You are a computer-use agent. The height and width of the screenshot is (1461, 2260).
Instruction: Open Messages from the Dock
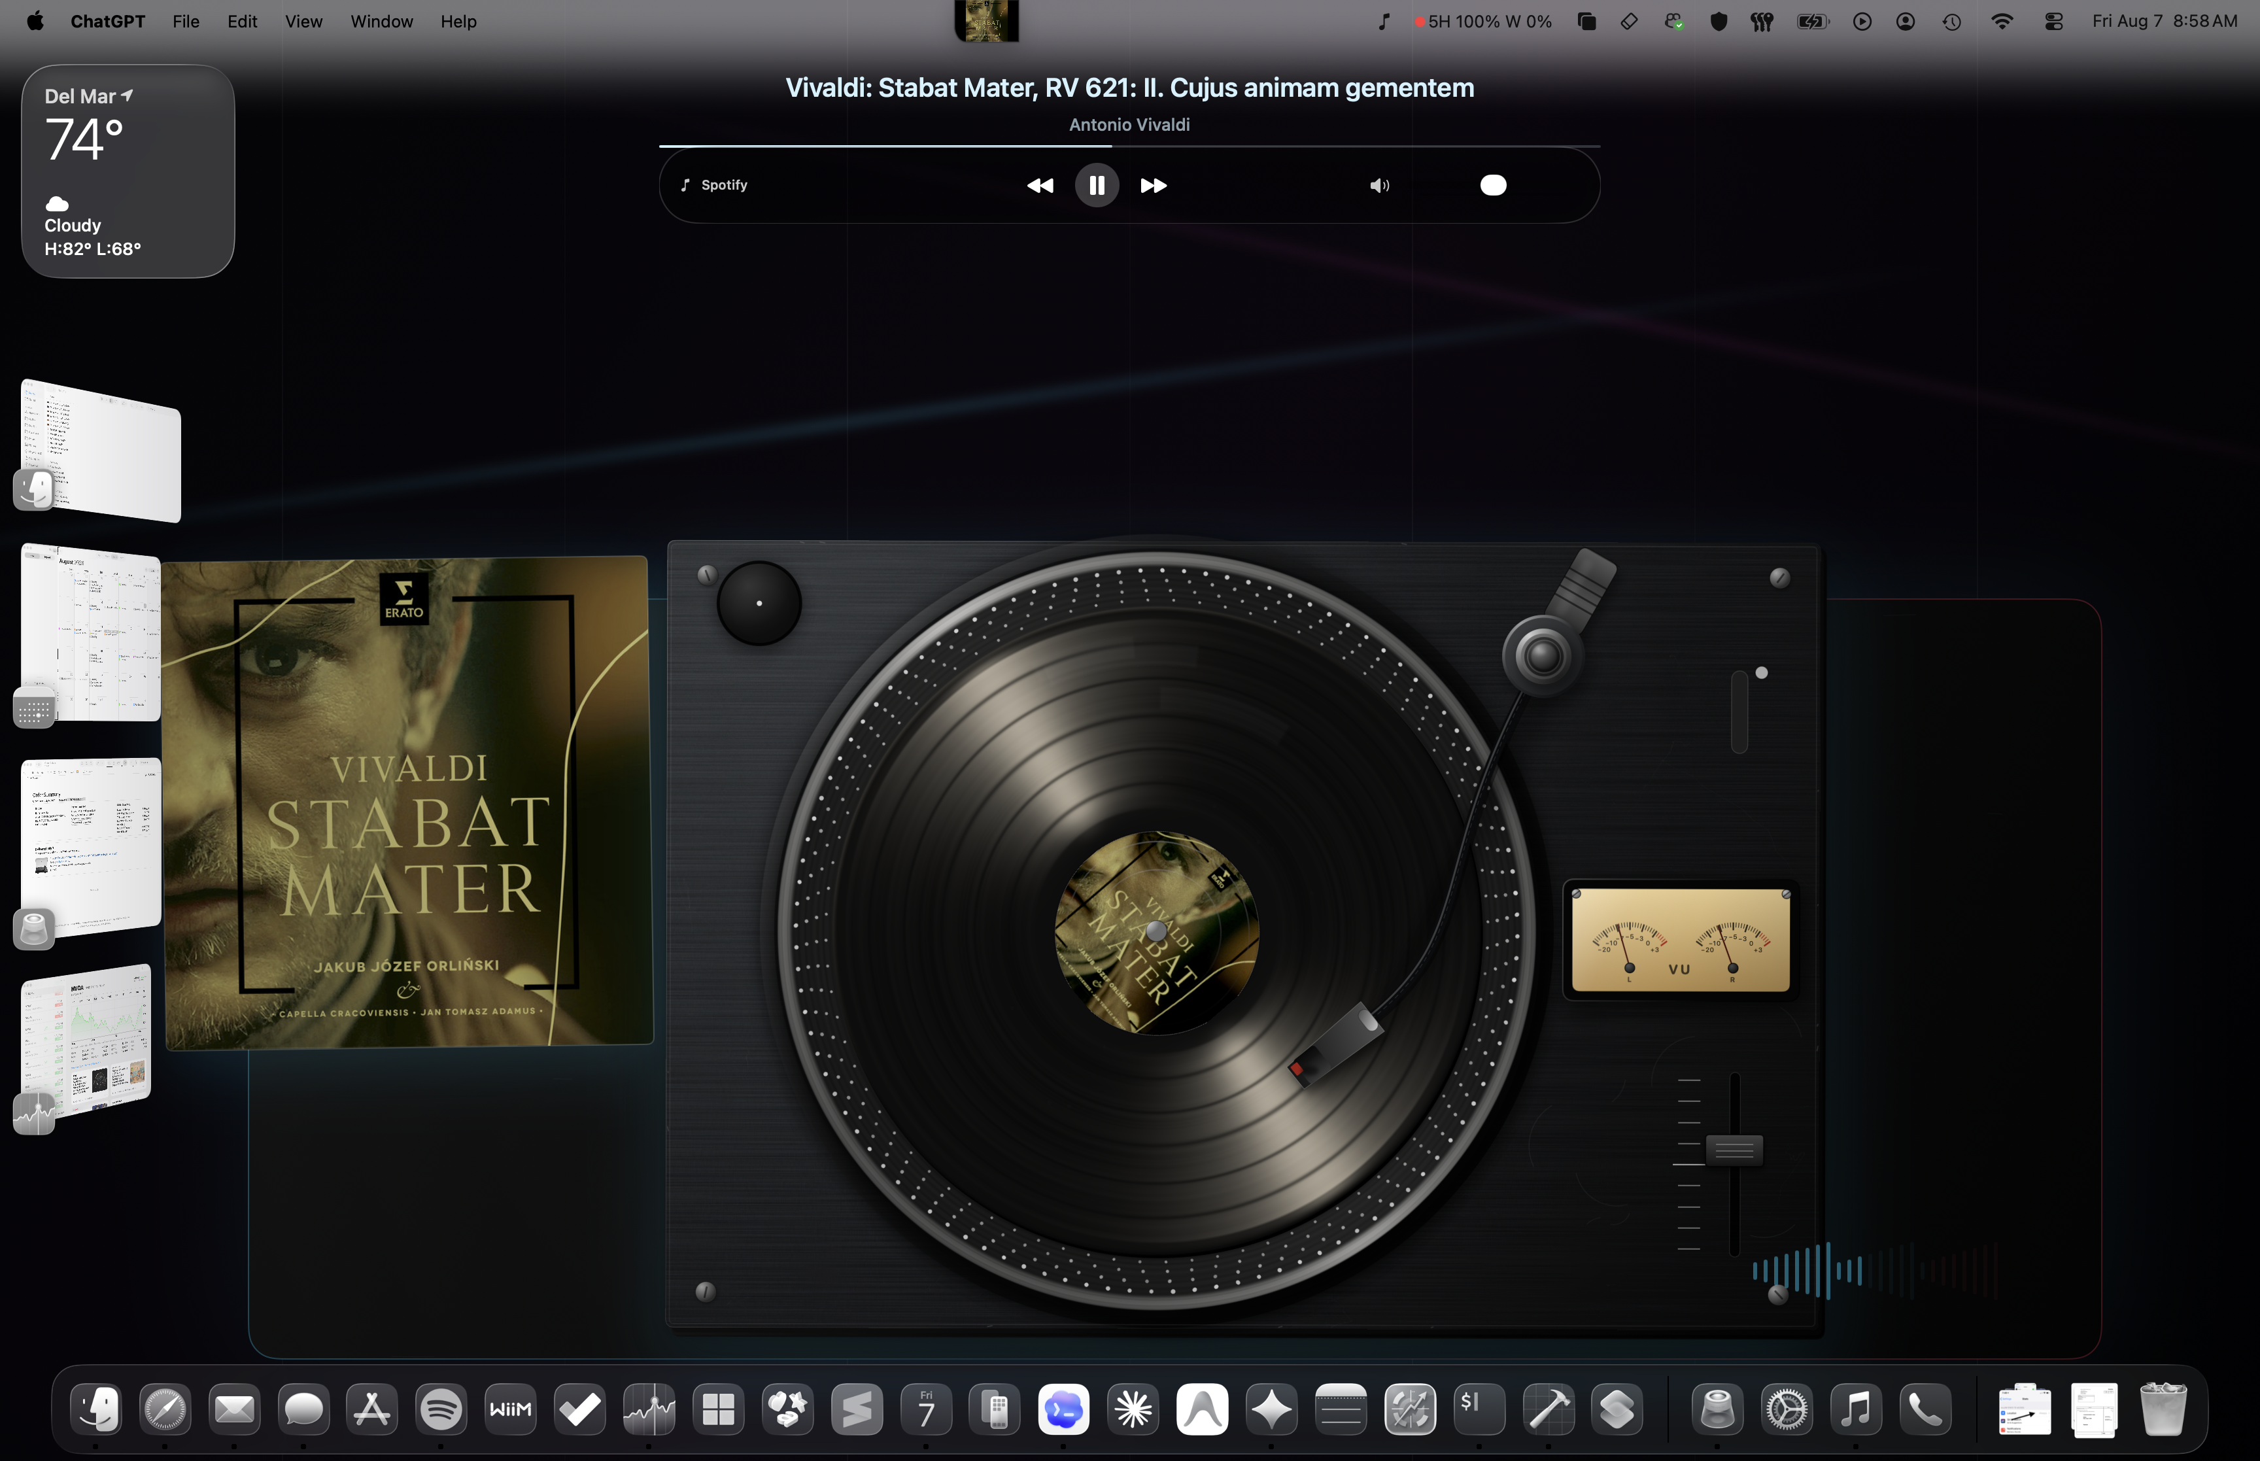pos(303,1410)
